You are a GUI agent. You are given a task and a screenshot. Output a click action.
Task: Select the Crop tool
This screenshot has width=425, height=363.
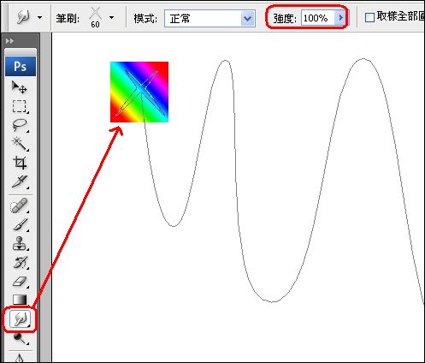20,163
